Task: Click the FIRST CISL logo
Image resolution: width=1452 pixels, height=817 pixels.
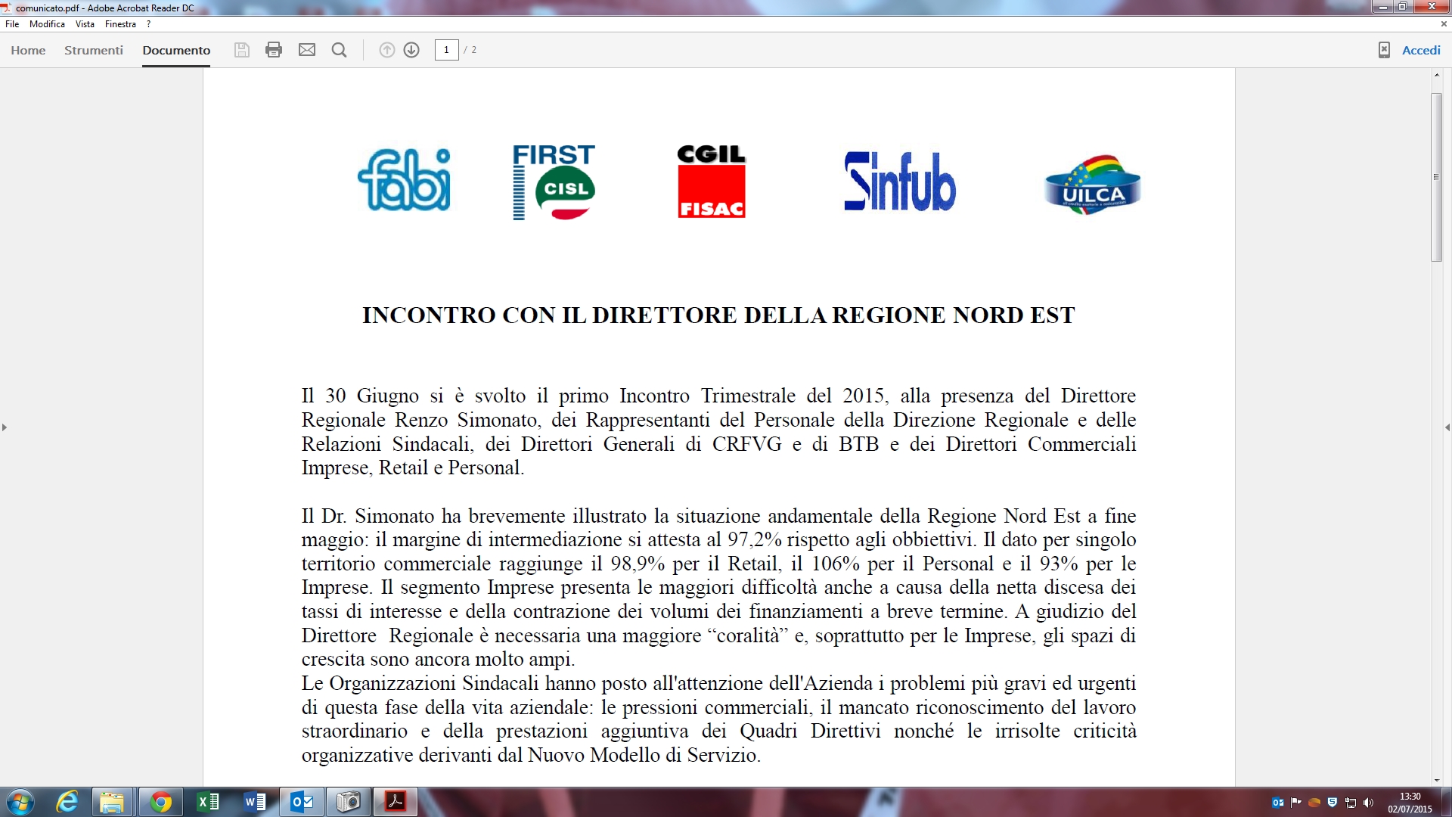Action: tap(554, 182)
